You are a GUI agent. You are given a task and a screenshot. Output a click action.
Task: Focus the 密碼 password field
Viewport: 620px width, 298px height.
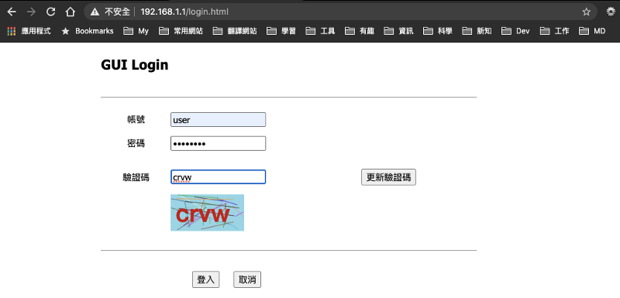[218, 143]
